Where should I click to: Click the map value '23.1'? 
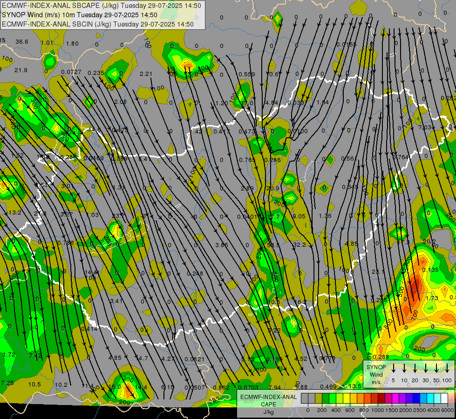tap(378, 271)
